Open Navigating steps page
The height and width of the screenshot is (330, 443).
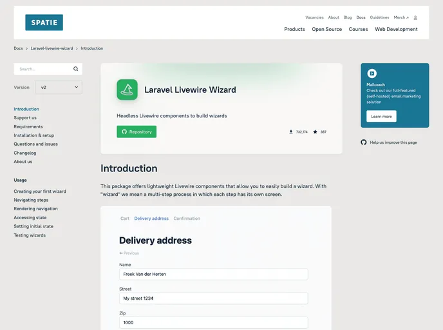31,200
